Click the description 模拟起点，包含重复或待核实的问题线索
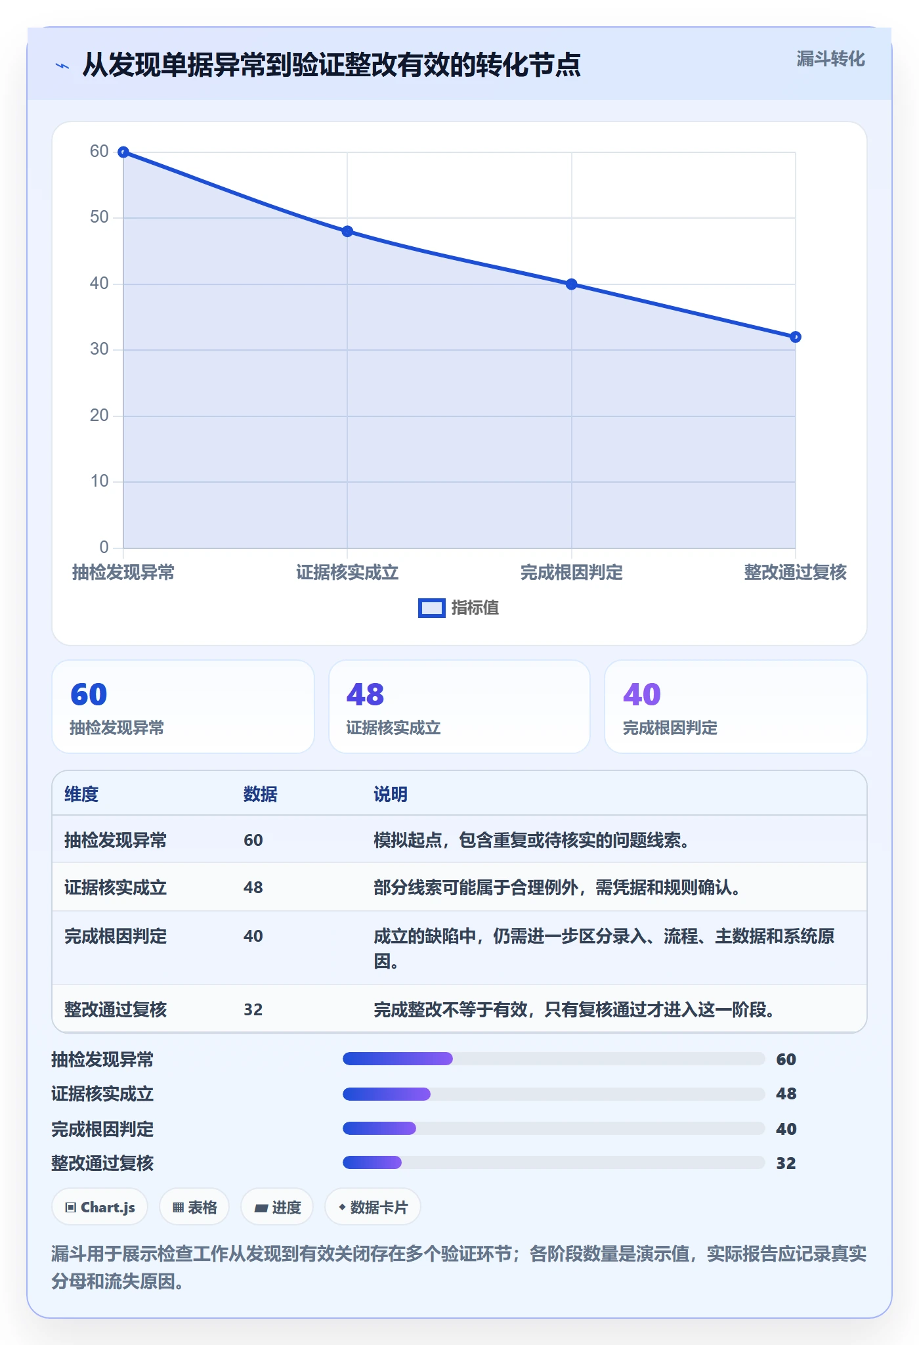 pyautogui.click(x=531, y=841)
